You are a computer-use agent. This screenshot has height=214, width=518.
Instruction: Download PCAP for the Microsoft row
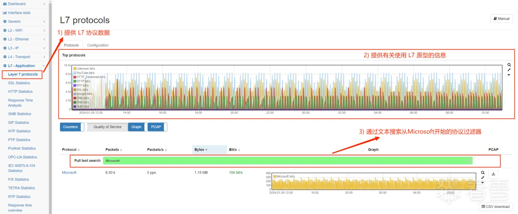493,174
